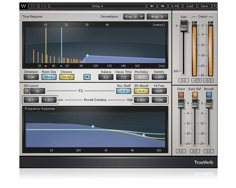Select the low damping frequency value 511
236x188 pixels.
coord(31,100)
